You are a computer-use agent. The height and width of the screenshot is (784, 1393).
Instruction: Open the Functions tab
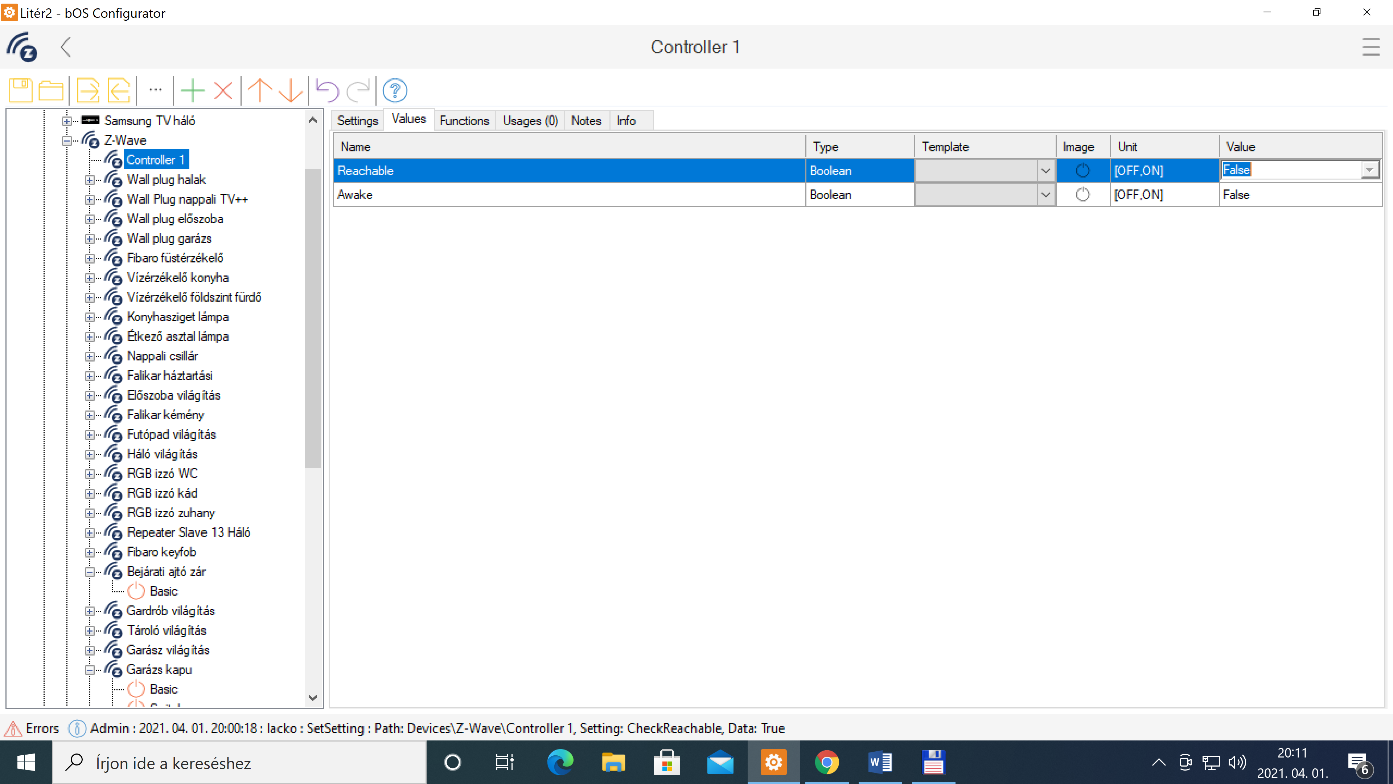tap(464, 121)
